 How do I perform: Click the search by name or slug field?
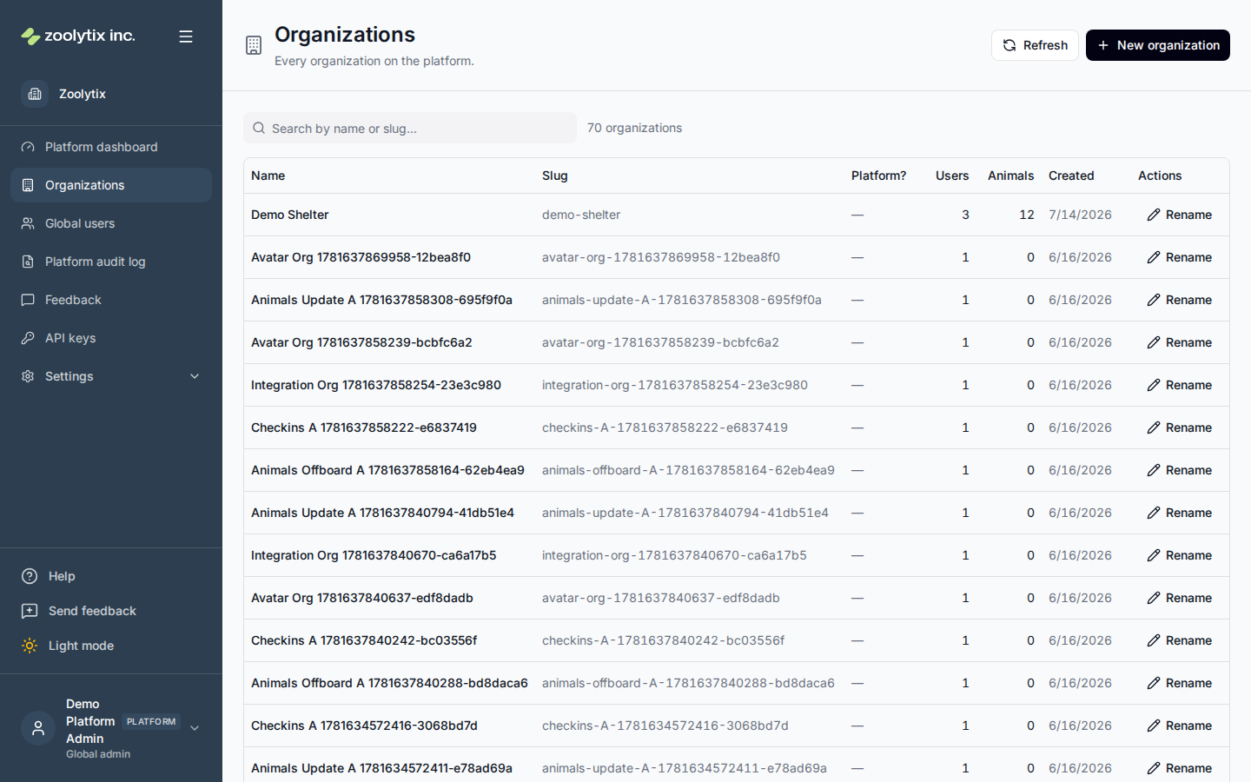coord(410,128)
